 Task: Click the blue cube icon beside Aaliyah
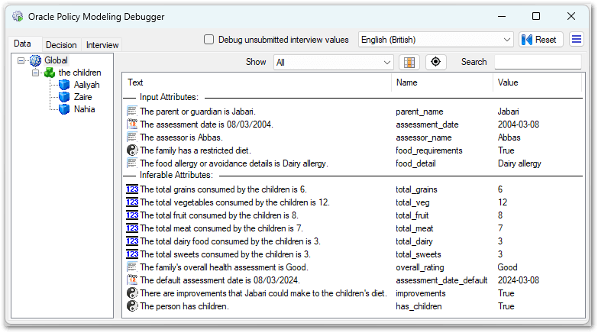point(64,85)
